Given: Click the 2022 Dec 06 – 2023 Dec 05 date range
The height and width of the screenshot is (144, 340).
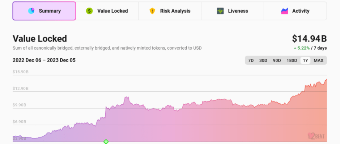Looking at the screenshot, I should point(44,60).
